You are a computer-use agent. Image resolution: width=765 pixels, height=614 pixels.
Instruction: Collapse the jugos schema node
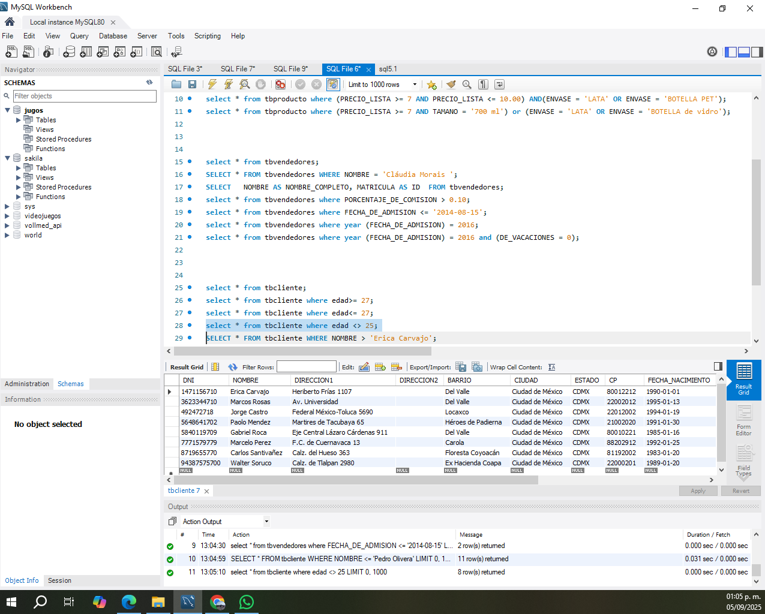(x=7, y=110)
